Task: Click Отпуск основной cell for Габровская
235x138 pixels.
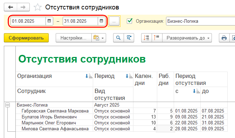Action: tap(113, 111)
